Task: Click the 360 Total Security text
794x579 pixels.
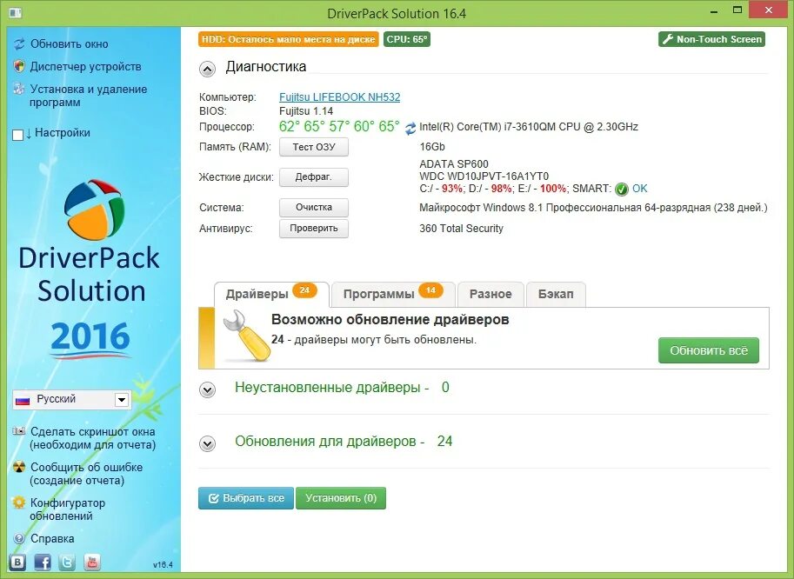Action: pos(461,229)
